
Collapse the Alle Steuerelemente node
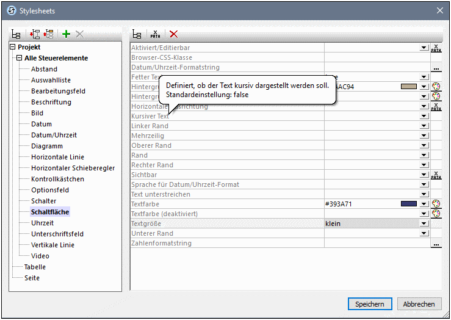click(x=20, y=58)
